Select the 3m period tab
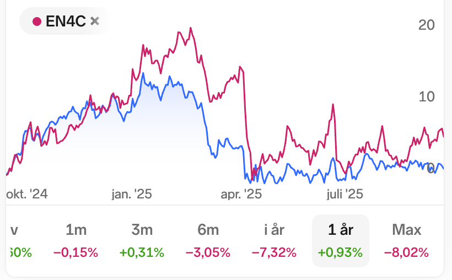The image size is (452, 280). (x=142, y=230)
